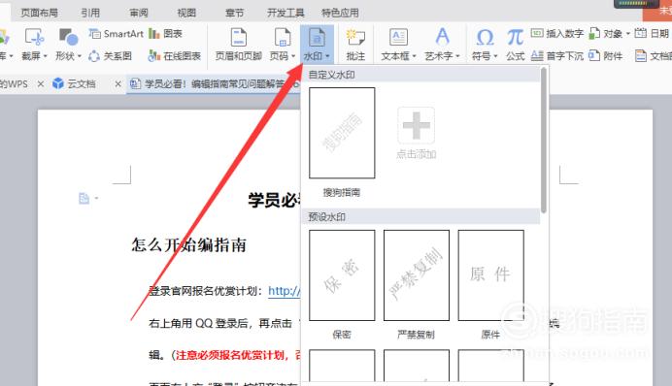Open the http link in the document
Screen dimensions: 672x386
(285, 291)
